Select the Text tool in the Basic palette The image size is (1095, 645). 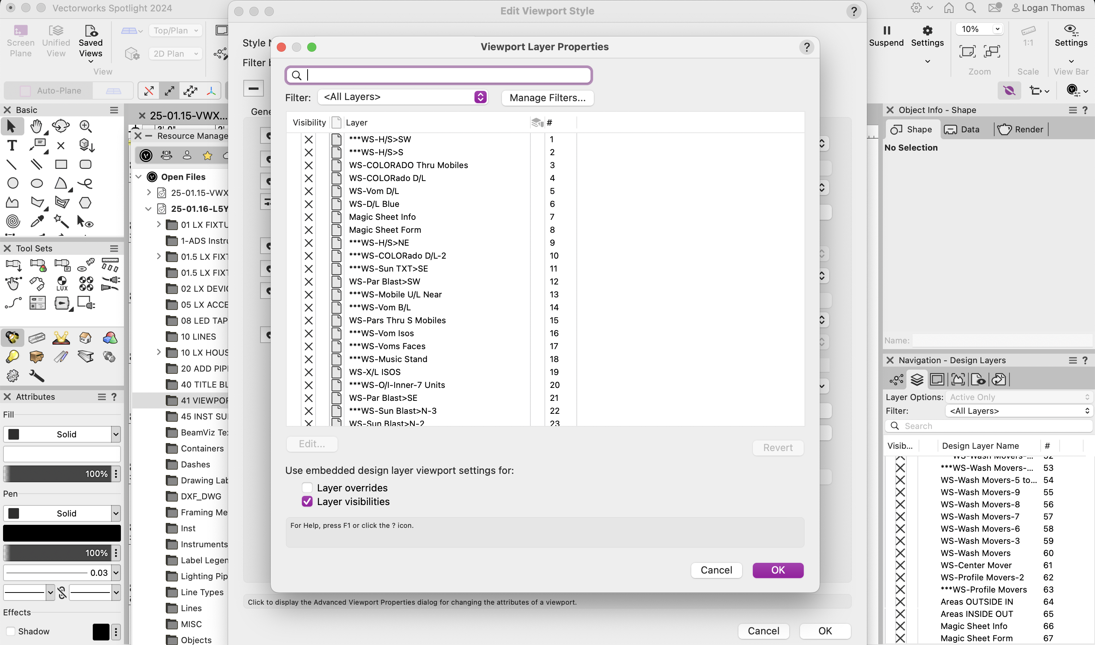(12, 145)
